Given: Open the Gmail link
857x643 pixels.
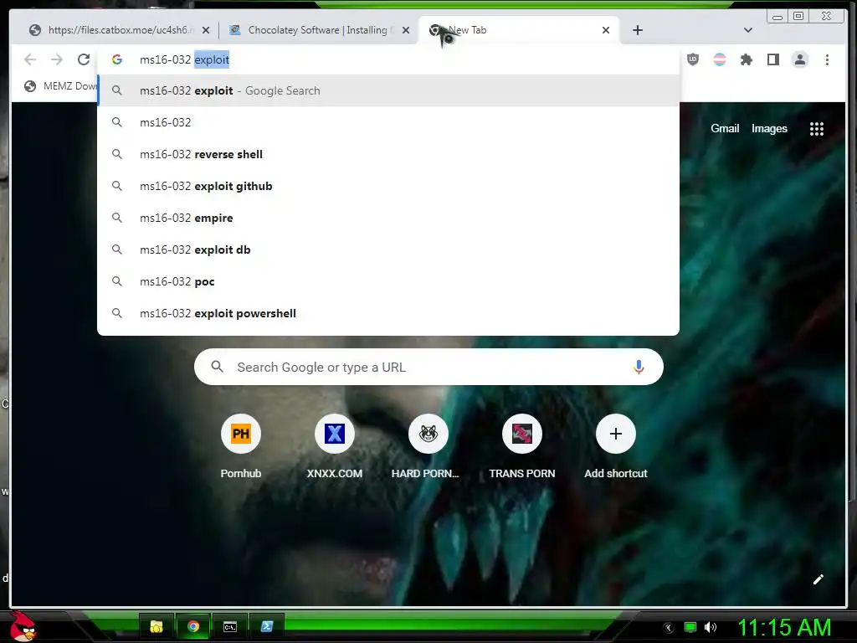Looking at the screenshot, I should coord(725,128).
